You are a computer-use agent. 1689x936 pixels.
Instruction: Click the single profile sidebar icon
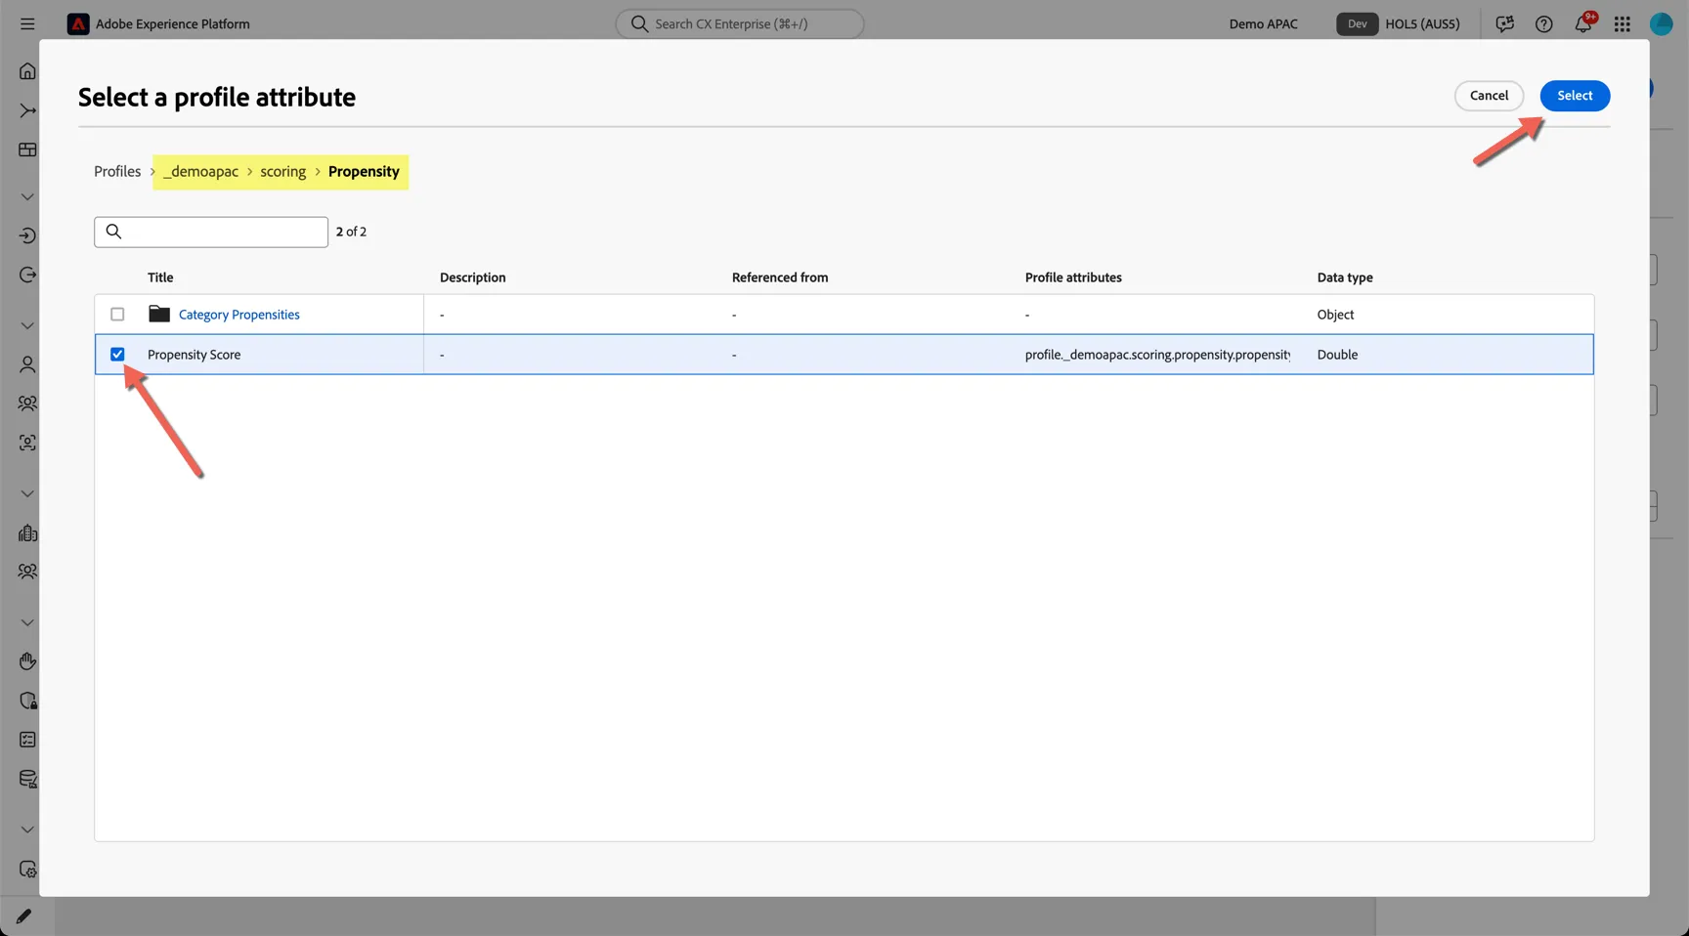[27, 364]
